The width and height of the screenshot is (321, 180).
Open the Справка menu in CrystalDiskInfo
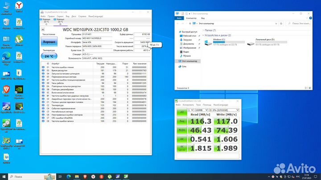pyautogui.click(x=82, y=16)
